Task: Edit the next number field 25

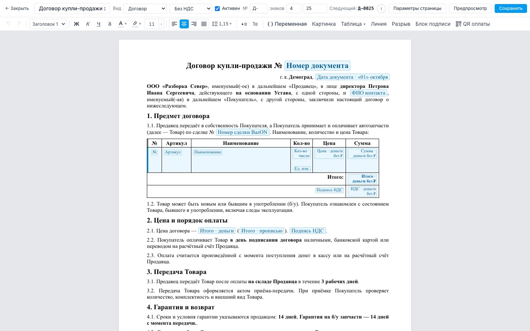Action: [x=315, y=8]
